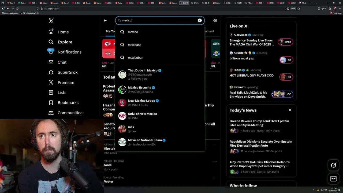The height and width of the screenshot is (193, 343).
Task: Open the 'Univ. of New Mexico' profile result
Action: pos(160,116)
